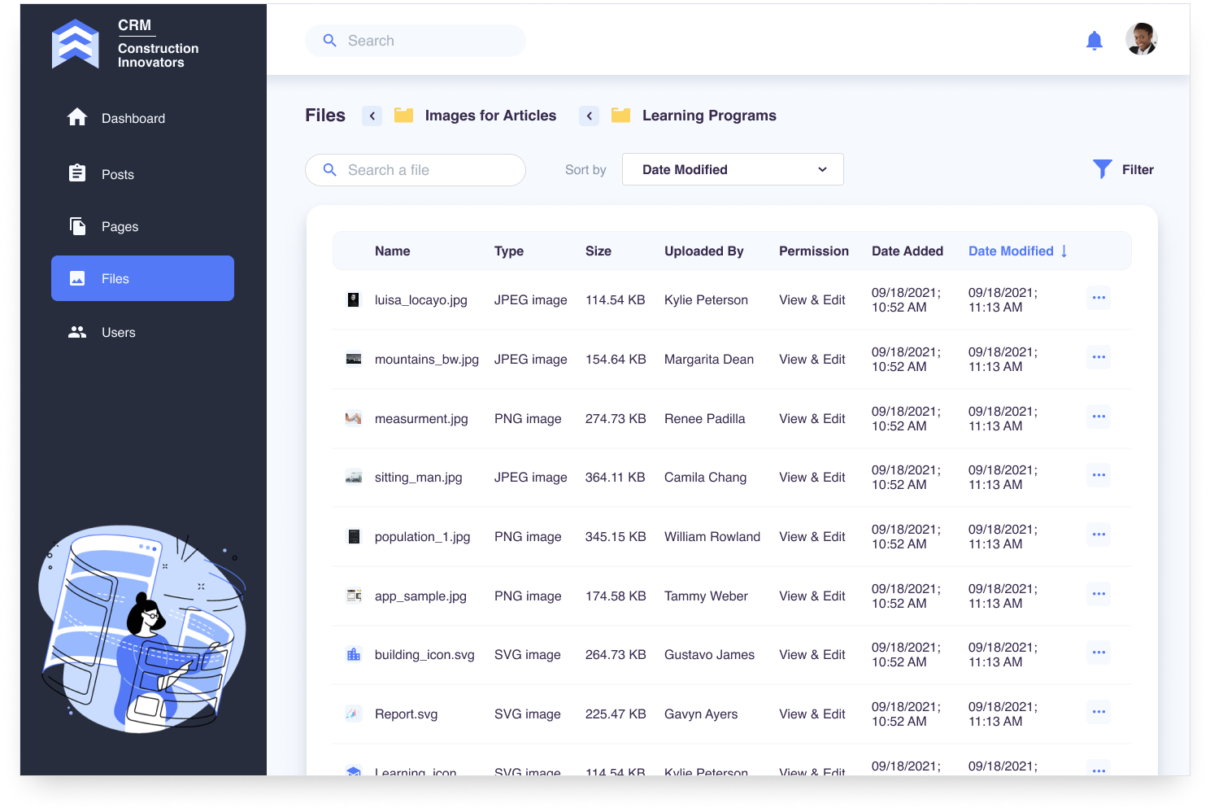Click the Learning Programs breadcrumb link
Screen dimensions: 1210x812
tap(708, 116)
